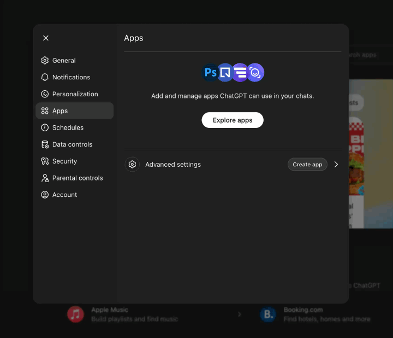Image resolution: width=393 pixels, height=338 pixels.
Task: Open Parental controls settings
Action: (x=74, y=178)
